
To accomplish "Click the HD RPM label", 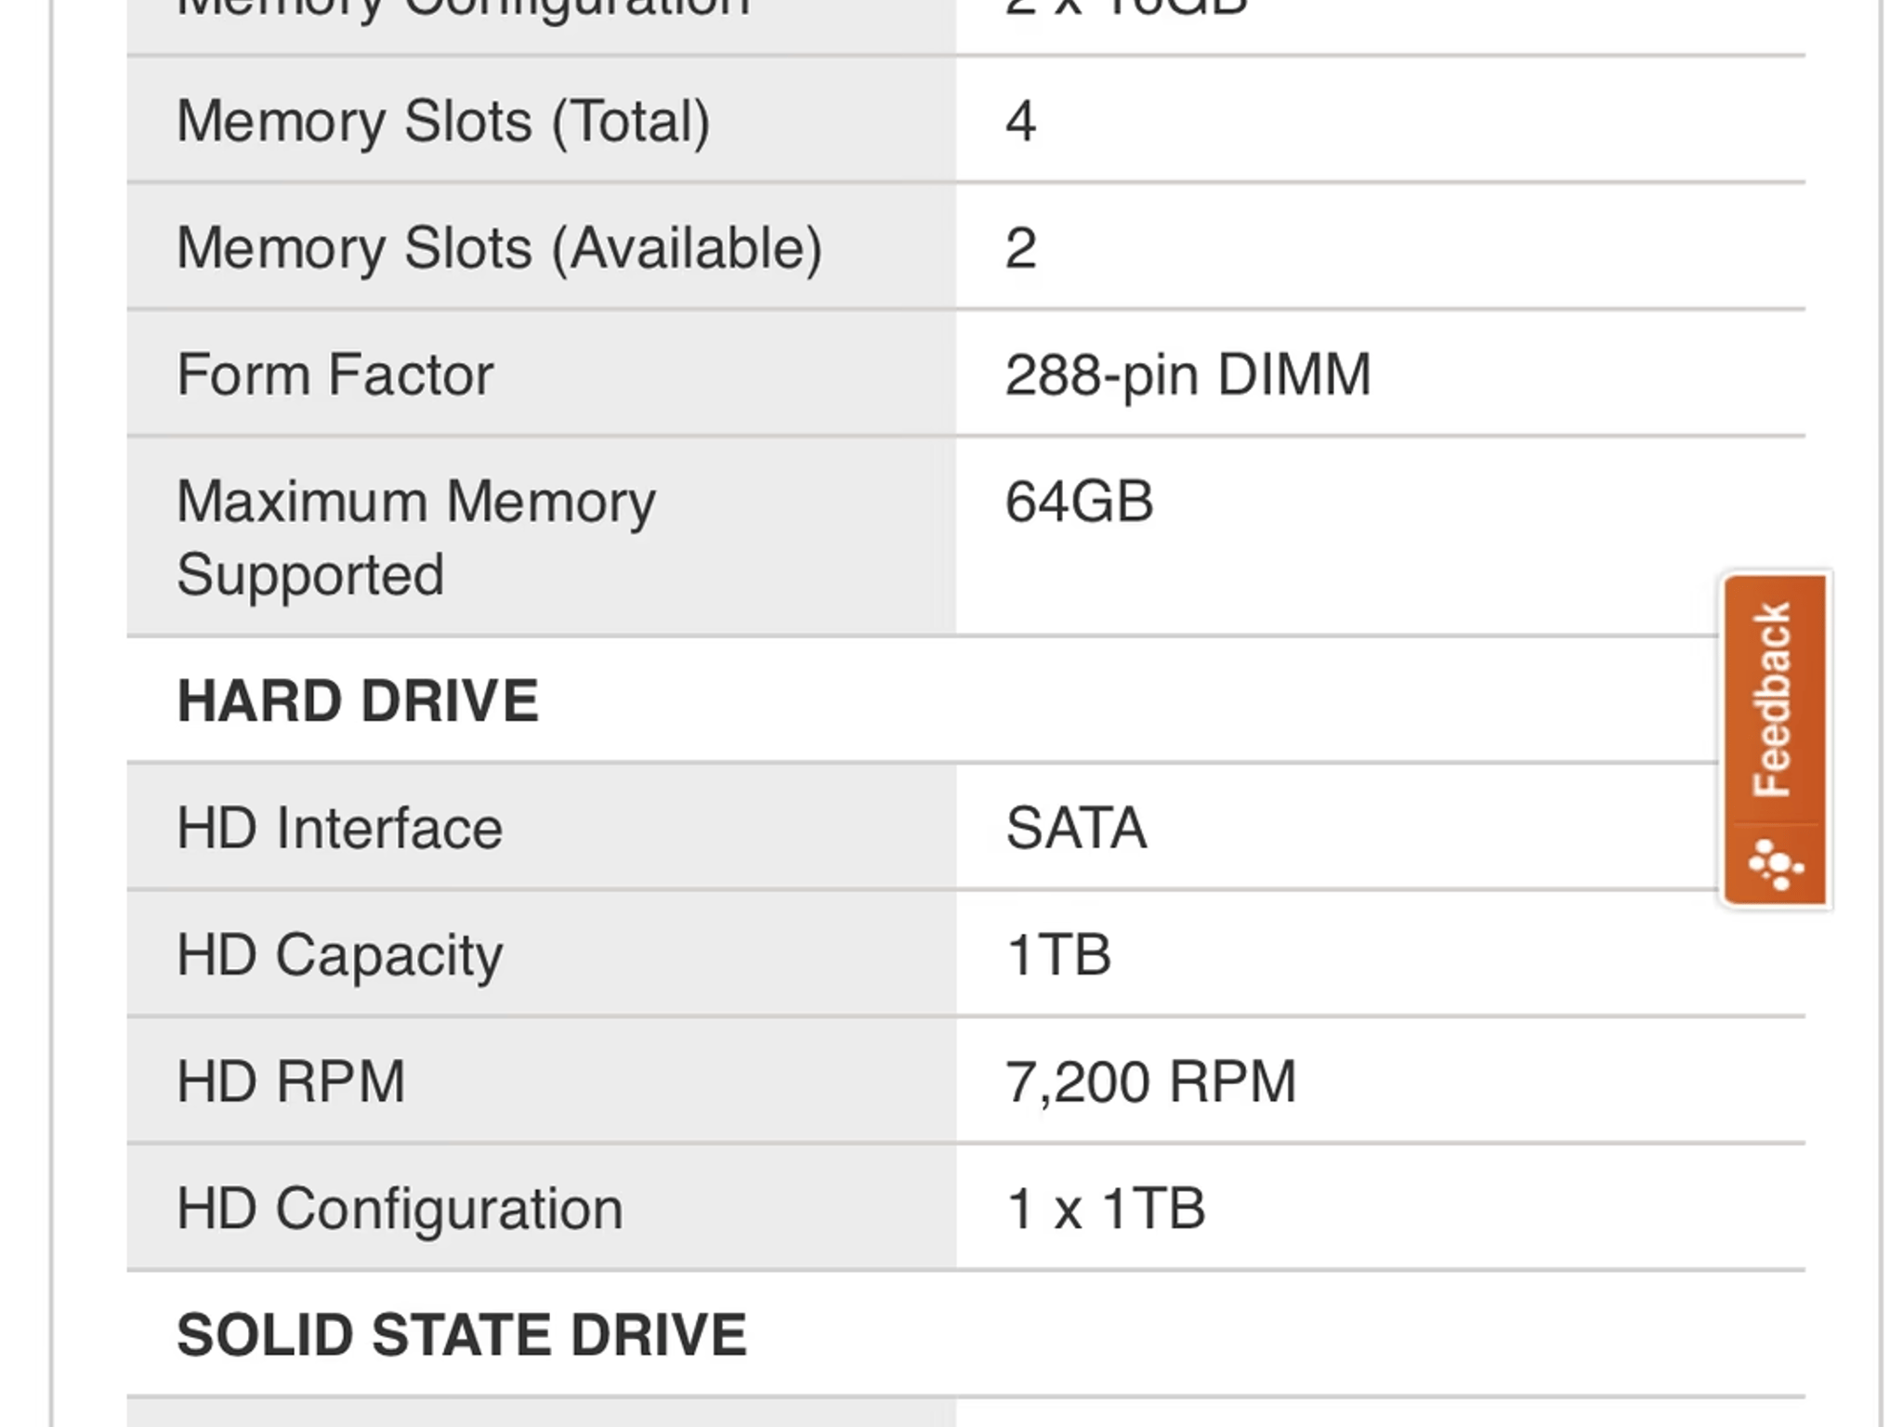I will click(x=291, y=1081).
